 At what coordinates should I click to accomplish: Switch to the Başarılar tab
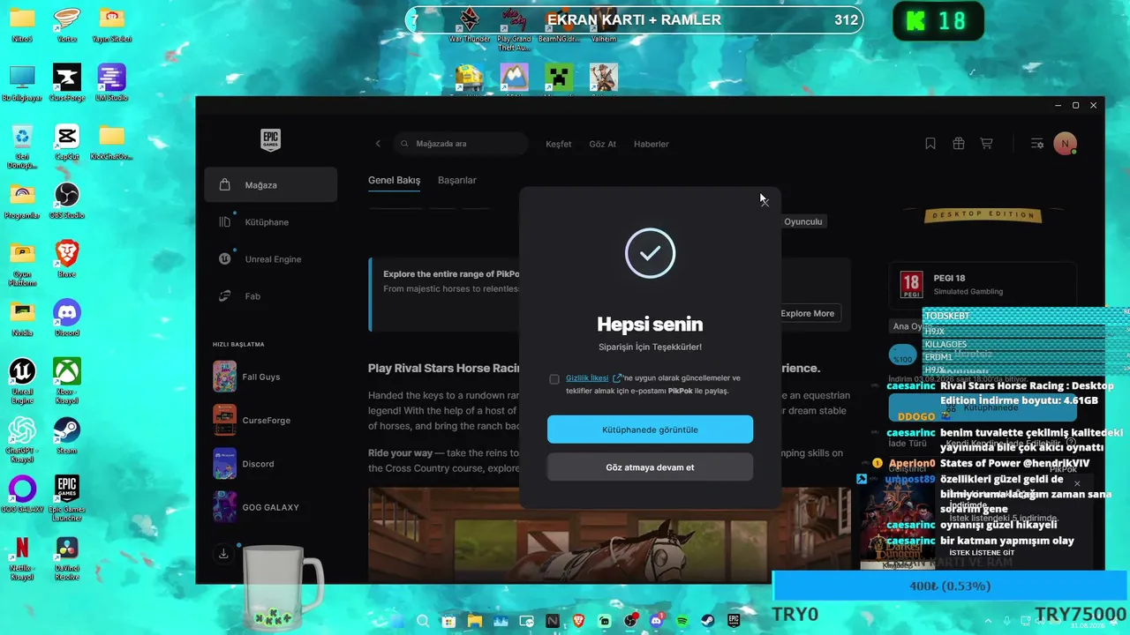[457, 180]
